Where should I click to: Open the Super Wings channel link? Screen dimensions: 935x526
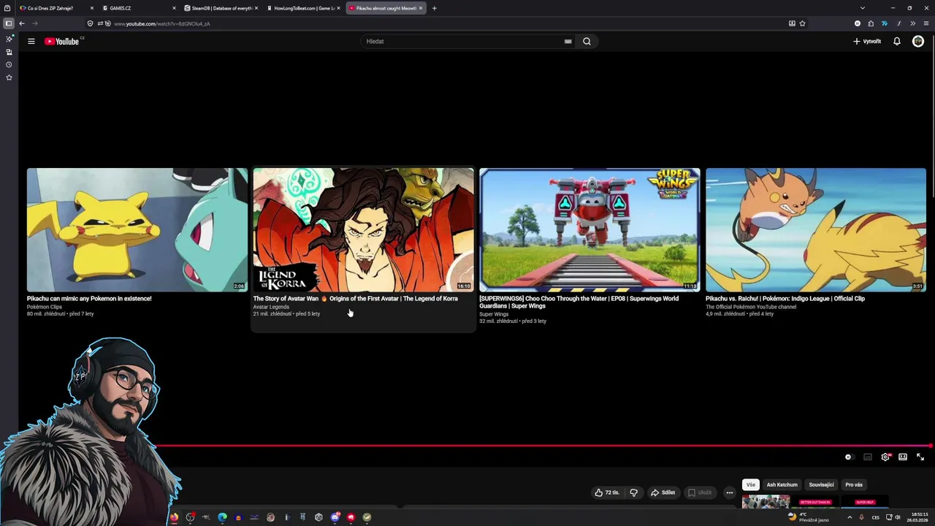494,314
